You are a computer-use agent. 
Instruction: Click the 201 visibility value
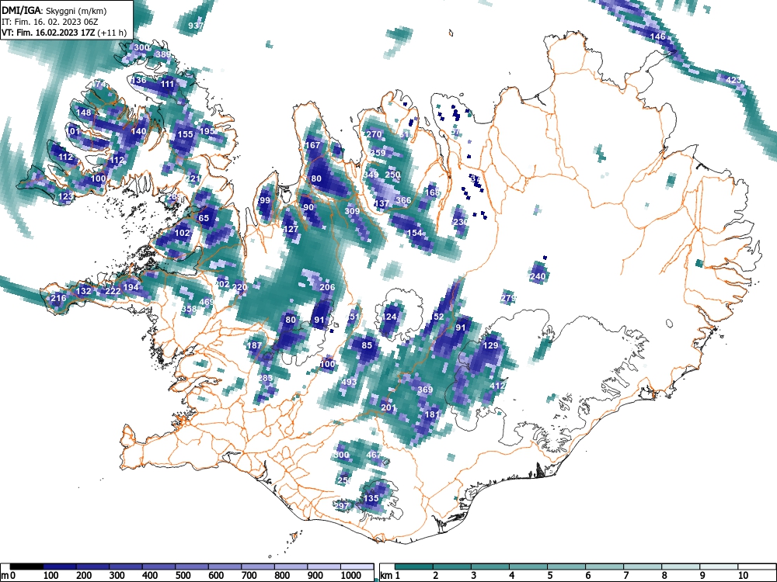pos(389,407)
